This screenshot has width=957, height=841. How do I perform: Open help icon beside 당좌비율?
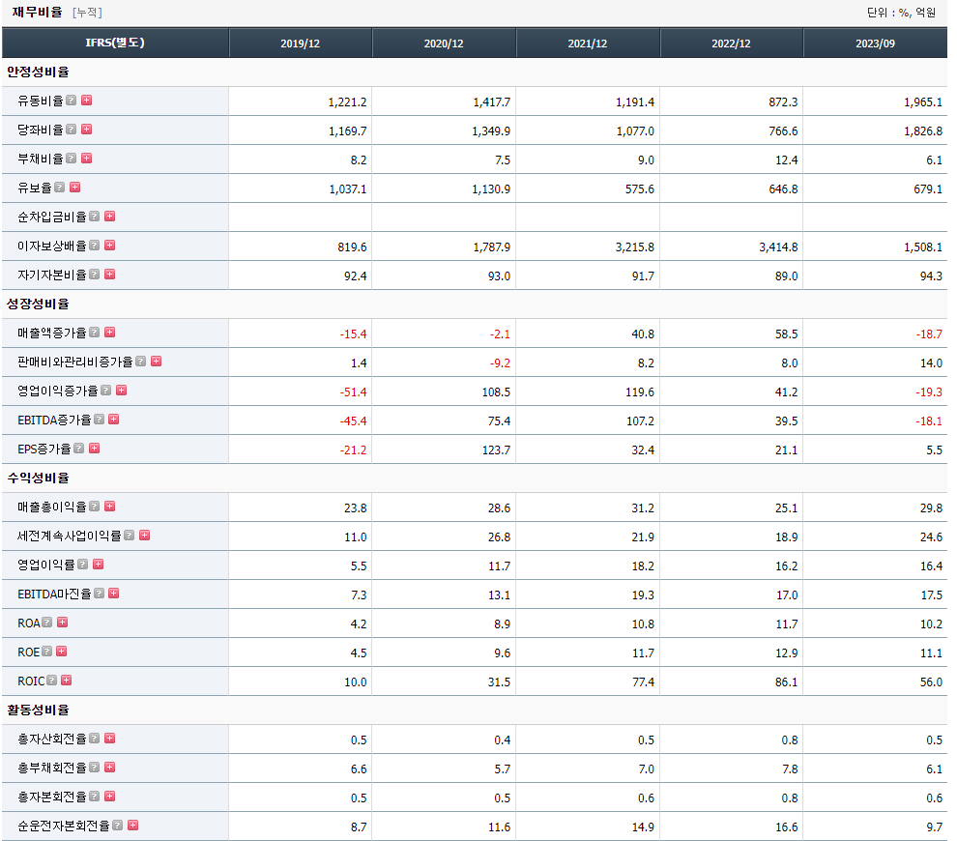tap(72, 129)
